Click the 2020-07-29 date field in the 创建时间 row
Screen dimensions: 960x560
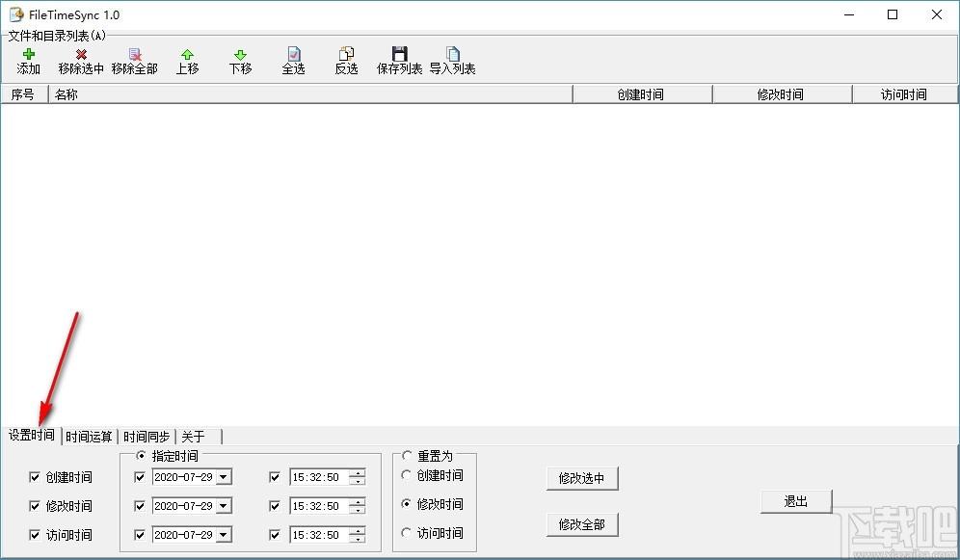coord(184,477)
